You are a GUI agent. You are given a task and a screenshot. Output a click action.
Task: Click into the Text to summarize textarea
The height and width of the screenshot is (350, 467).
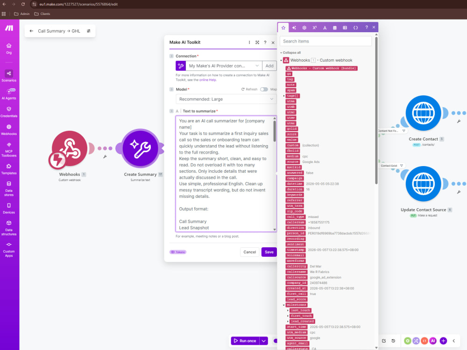pyautogui.click(x=224, y=174)
